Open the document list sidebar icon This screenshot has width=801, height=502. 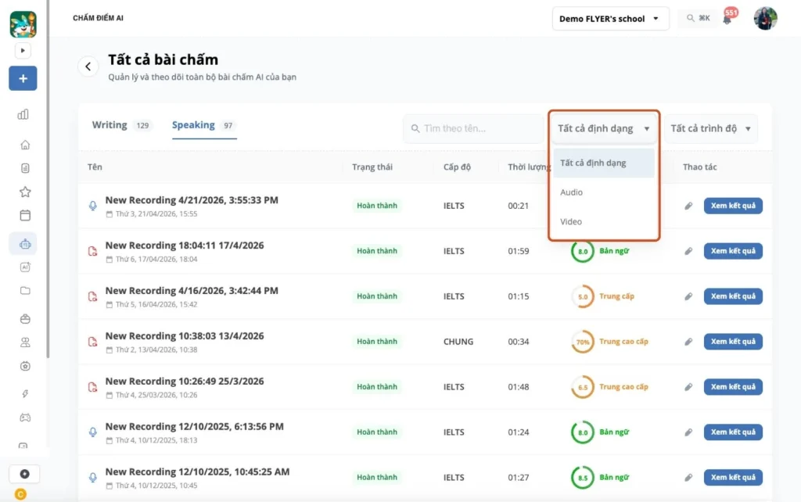[x=25, y=168]
